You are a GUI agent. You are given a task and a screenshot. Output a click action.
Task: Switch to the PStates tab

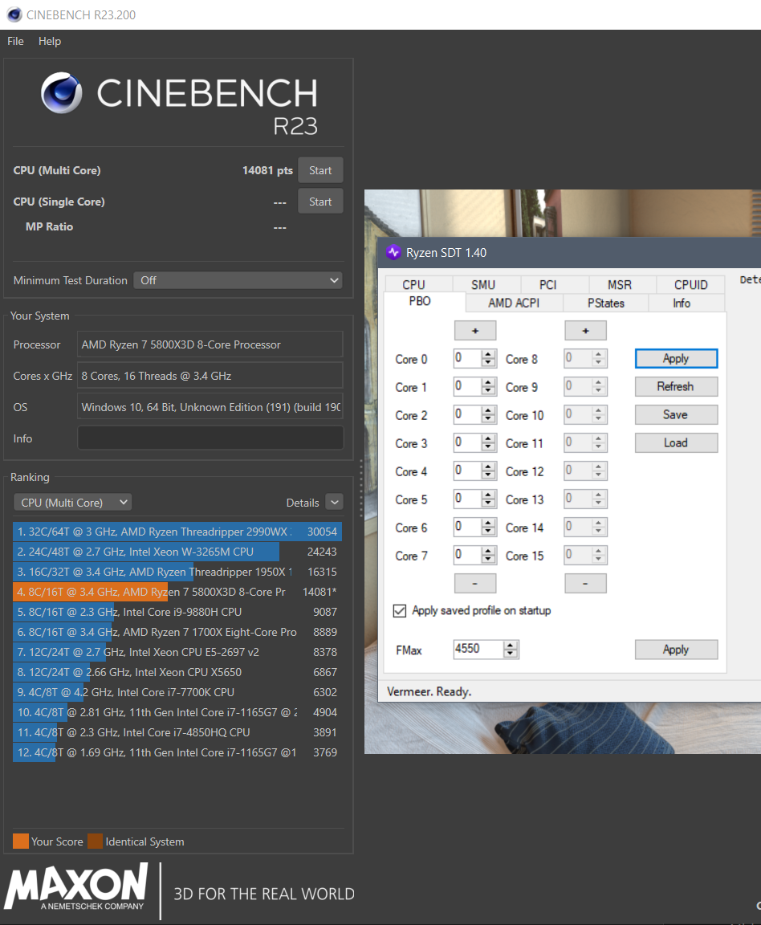(x=606, y=303)
